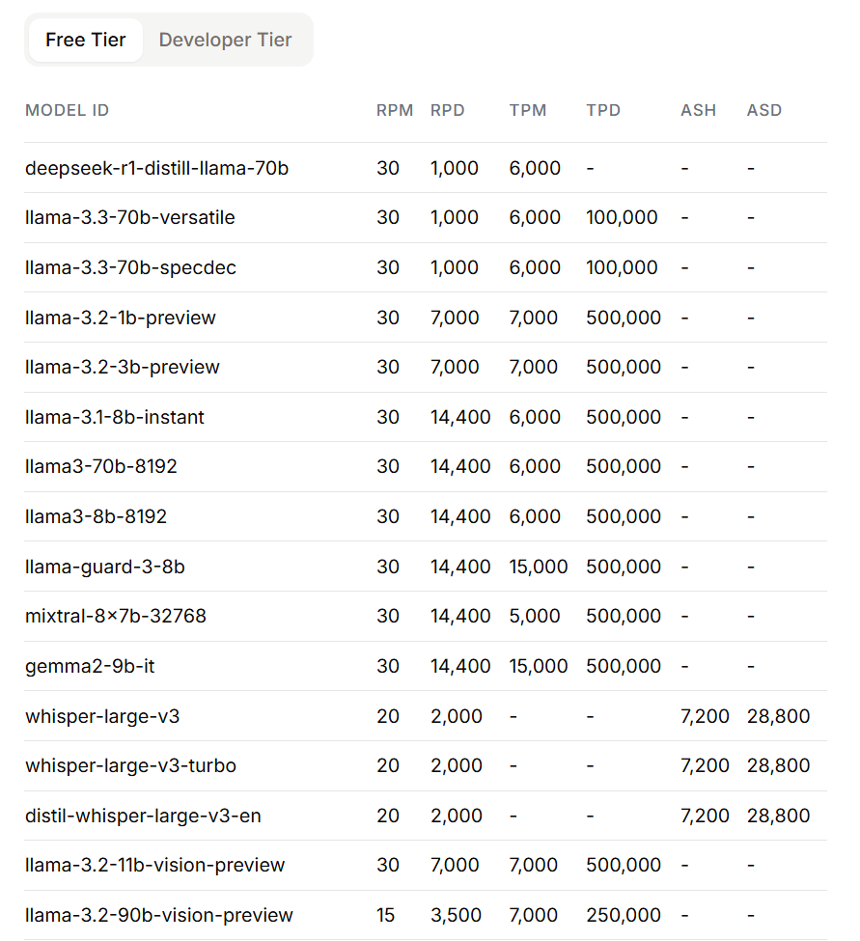
Task: Select the llama3-70b-8192 model ID
Action: [101, 467]
